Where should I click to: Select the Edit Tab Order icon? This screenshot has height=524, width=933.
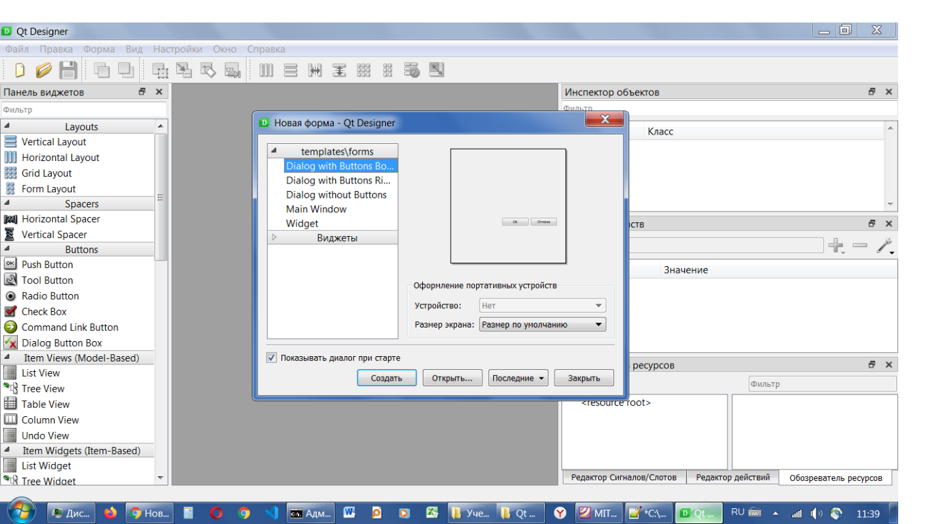point(232,70)
